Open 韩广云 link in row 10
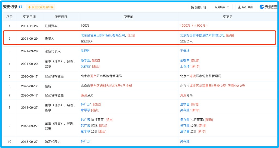Viewport: 279px width, 148px height. (x=85, y=141)
